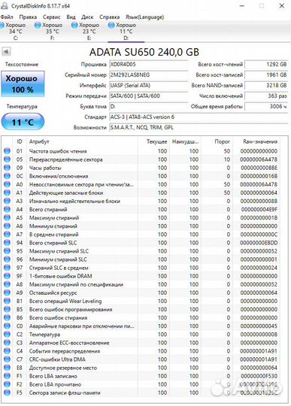Click the power-on count value 363 раз
Image resolution: width=291 pixels, height=406 pixels.
coord(266,95)
